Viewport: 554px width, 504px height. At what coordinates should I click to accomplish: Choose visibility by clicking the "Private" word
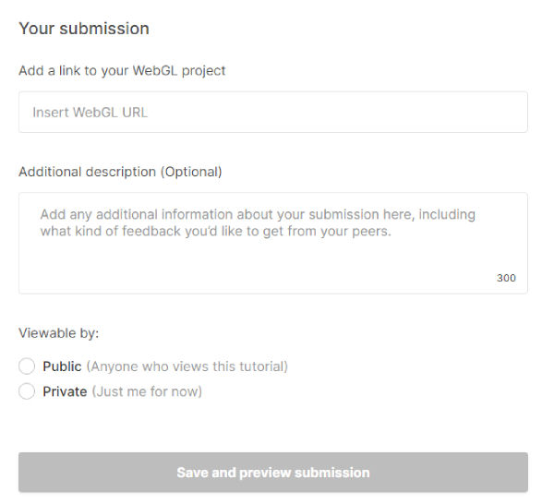click(65, 391)
